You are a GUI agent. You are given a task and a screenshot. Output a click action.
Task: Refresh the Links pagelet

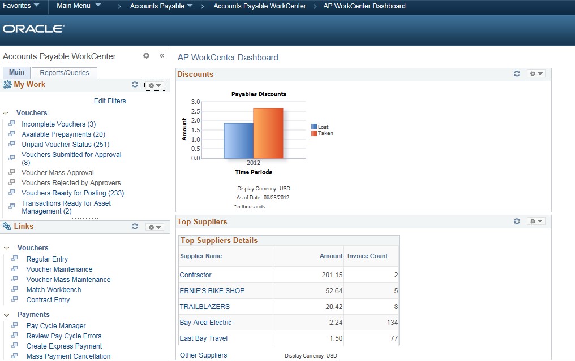[x=135, y=227]
